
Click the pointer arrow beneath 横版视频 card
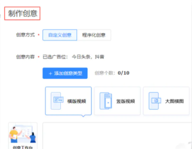point(83,116)
